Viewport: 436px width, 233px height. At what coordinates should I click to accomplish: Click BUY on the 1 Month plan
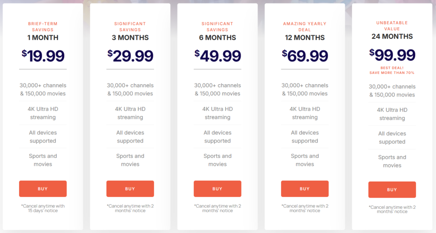click(43, 189)
